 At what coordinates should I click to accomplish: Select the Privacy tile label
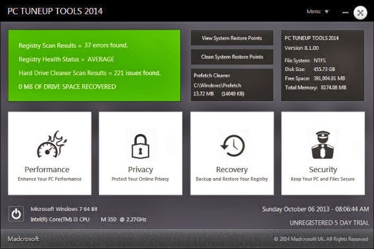click(x=141, y=170)
